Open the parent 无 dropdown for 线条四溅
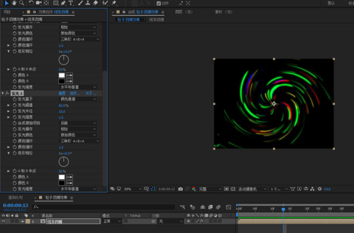The height and width of the screenshot is (233, 354). point(170,221)
